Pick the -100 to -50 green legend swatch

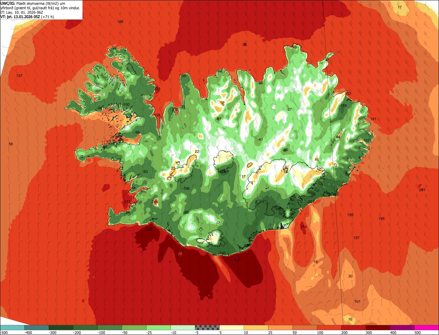110,327
